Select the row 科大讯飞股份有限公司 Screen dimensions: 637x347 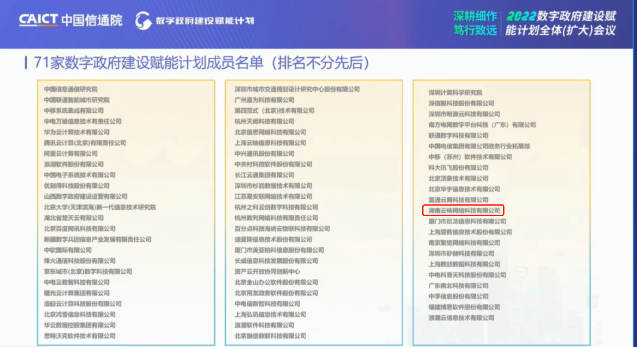[x=458, y=168]
